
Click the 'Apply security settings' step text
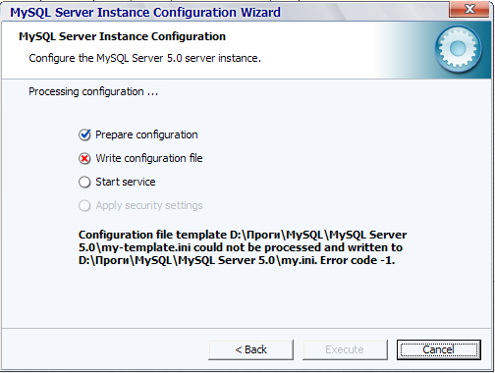[x=149, y=205]
